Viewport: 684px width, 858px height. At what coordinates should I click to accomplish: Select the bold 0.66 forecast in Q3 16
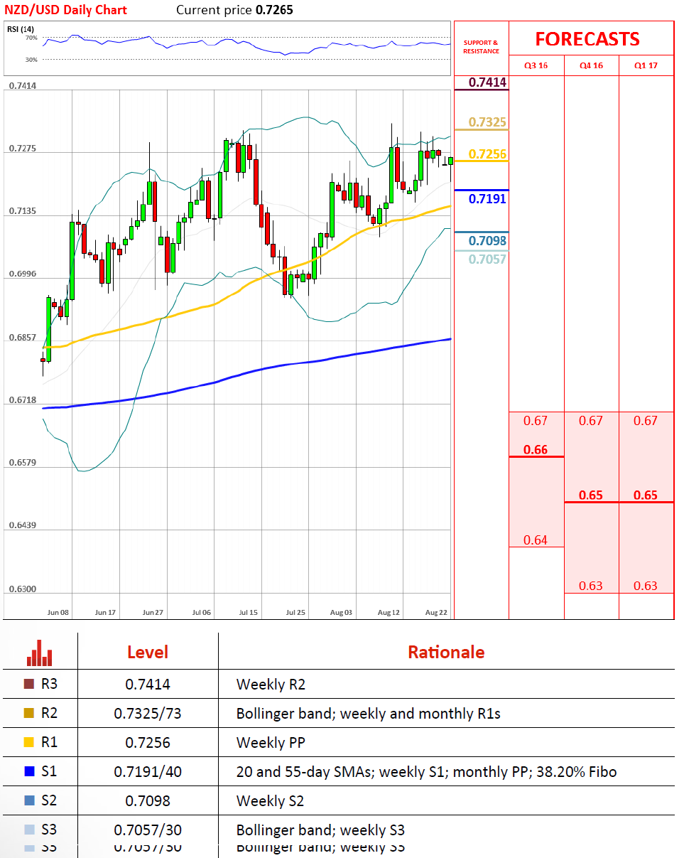[x=536, y=450]
